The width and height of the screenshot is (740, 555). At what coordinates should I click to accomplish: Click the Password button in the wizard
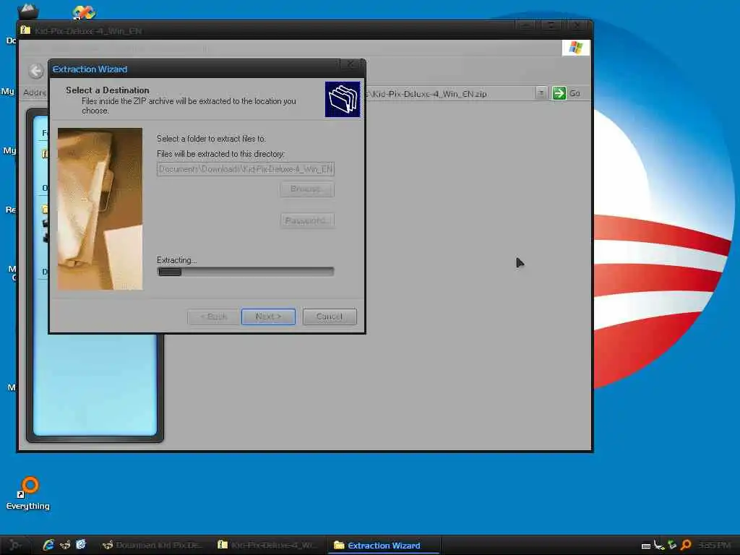[307, 220]
